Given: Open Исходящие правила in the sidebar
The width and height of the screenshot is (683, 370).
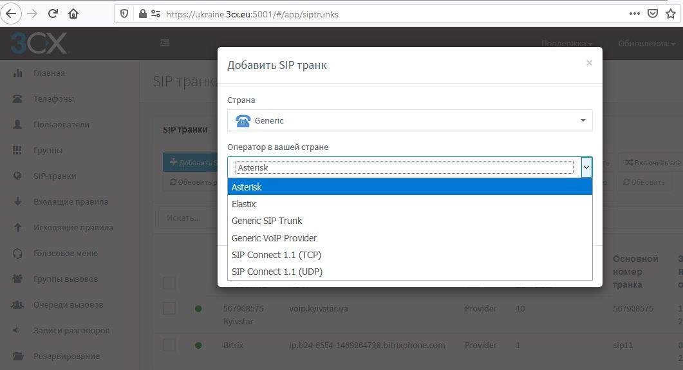Looking at the screenshot, I should [73, 227].
